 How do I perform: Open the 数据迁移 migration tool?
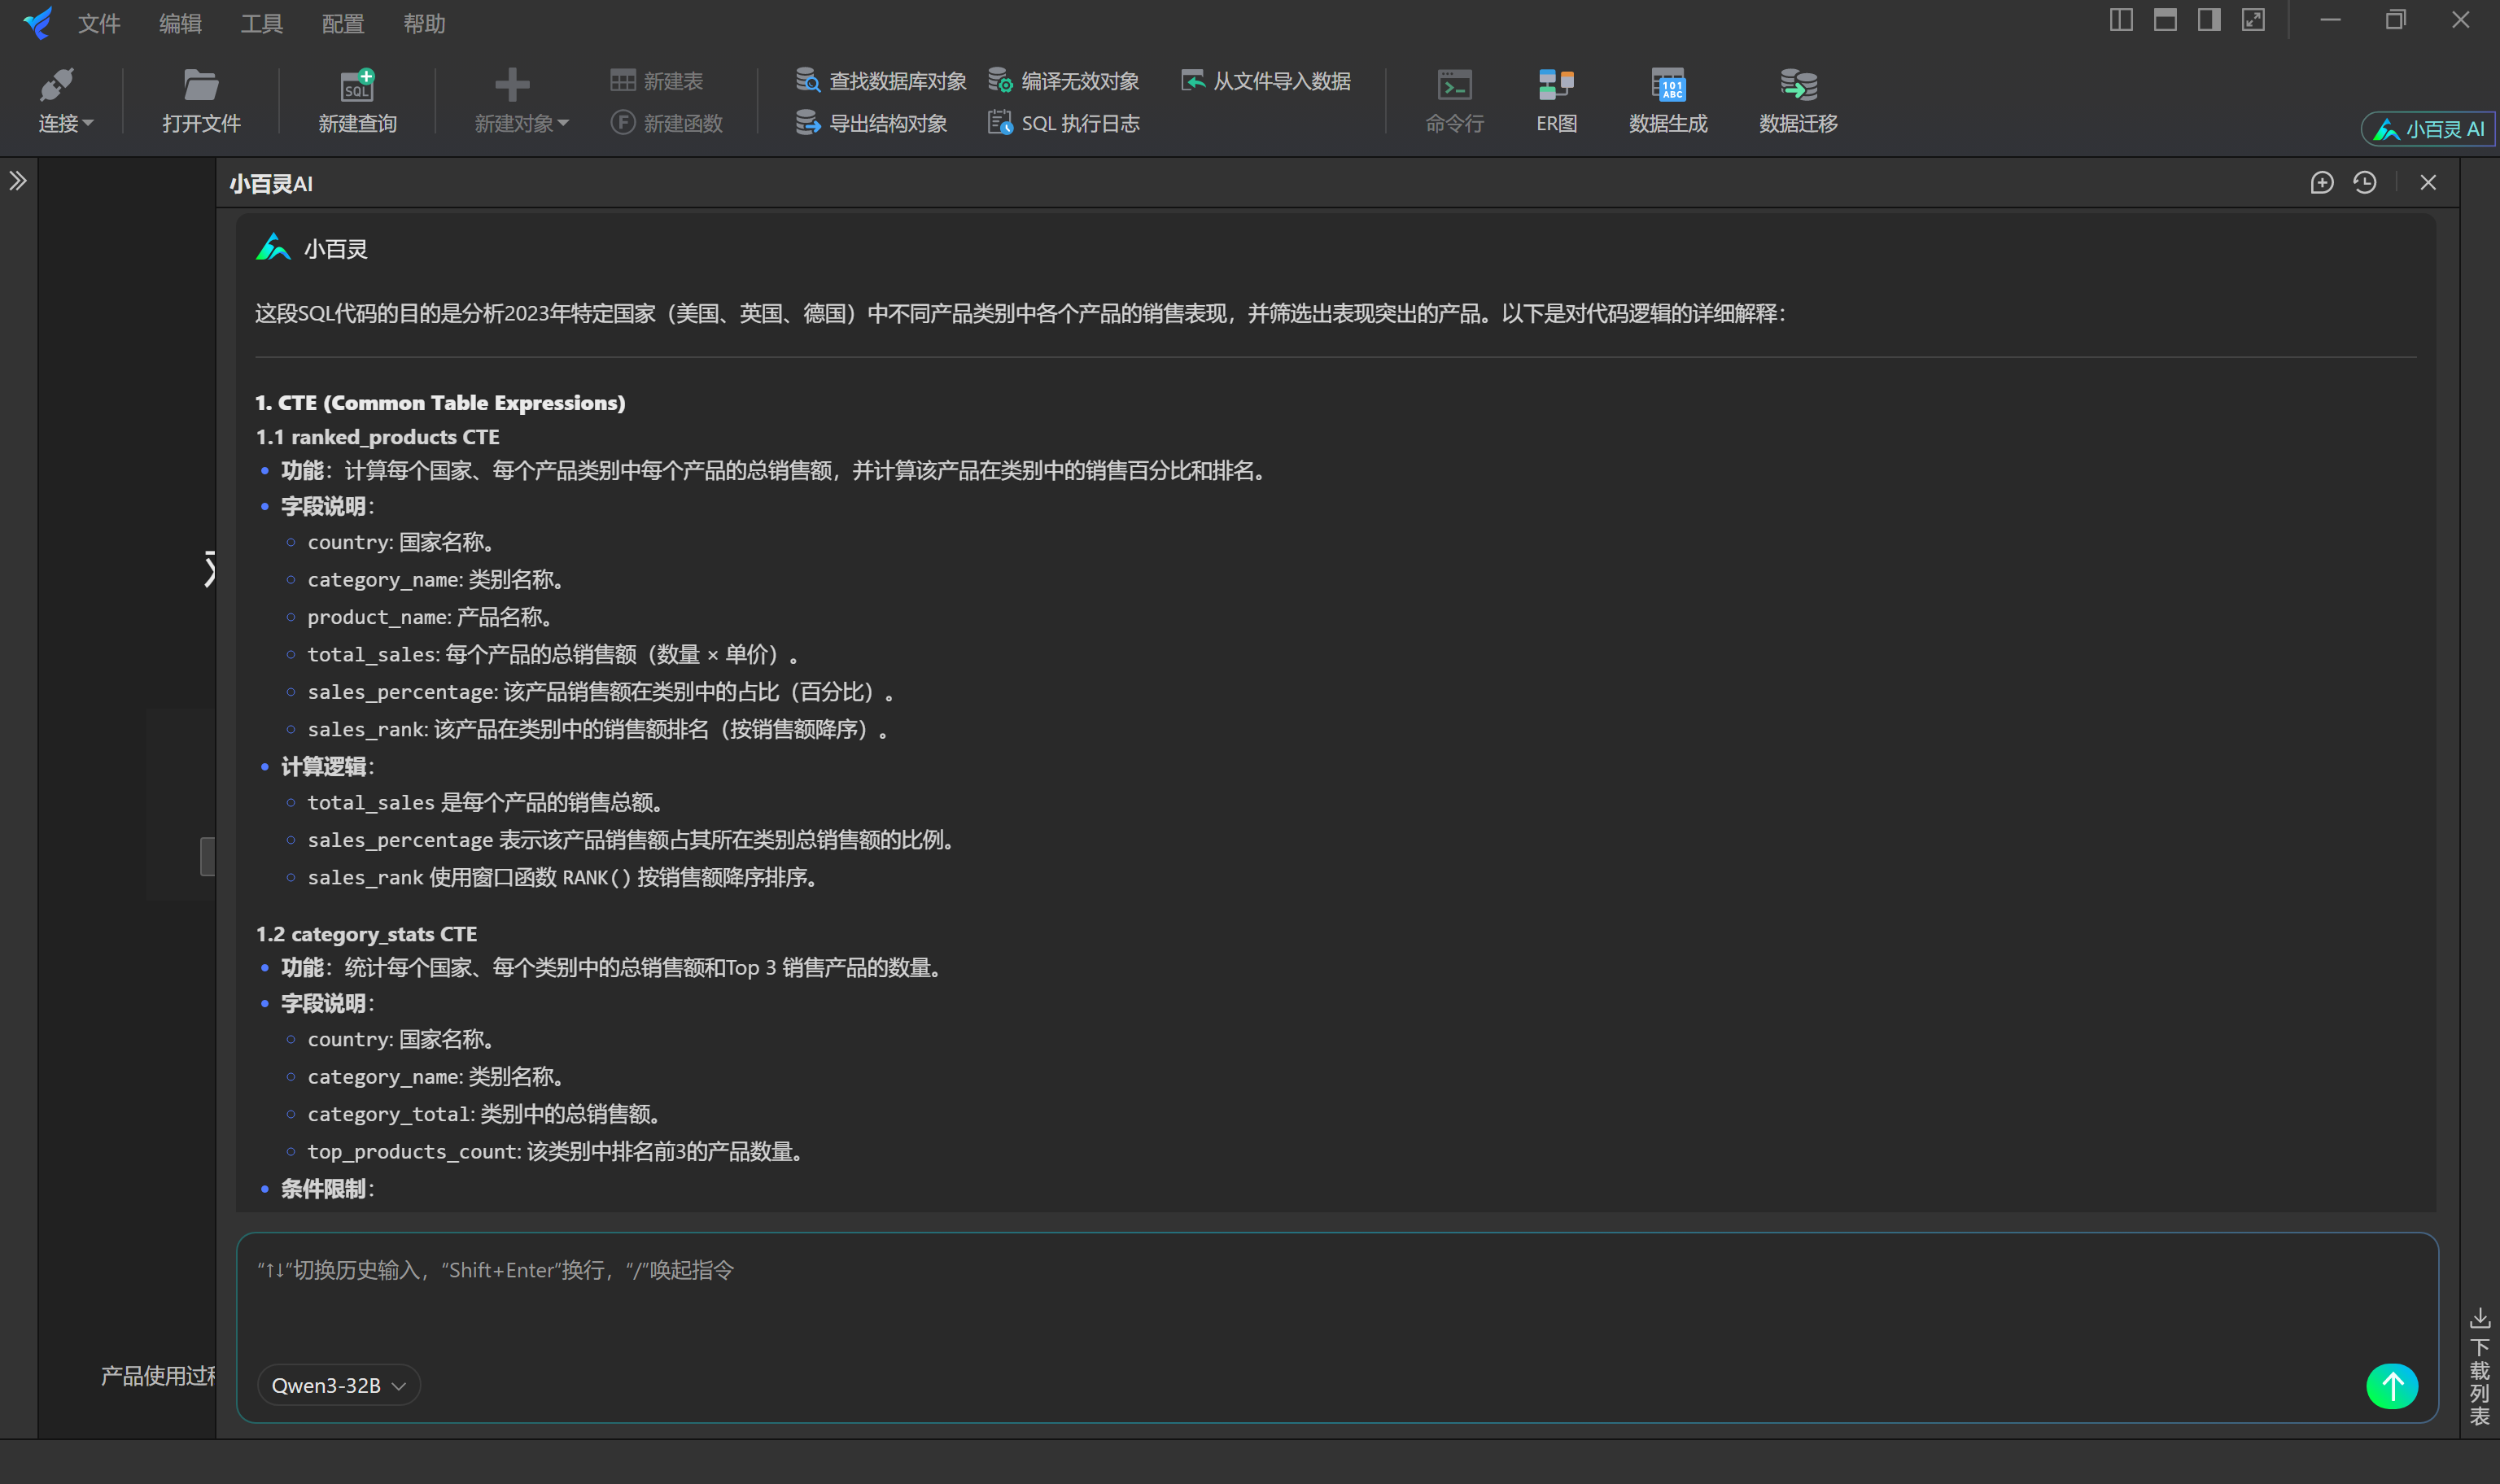pos(1795,99)
